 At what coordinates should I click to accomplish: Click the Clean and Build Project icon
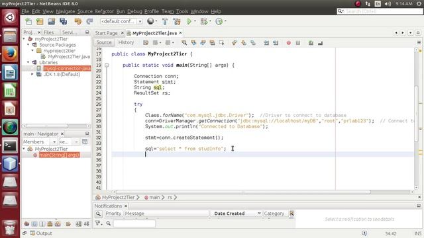(177, 21)
